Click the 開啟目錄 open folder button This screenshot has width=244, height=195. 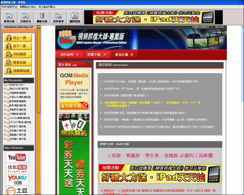(18, 62)
